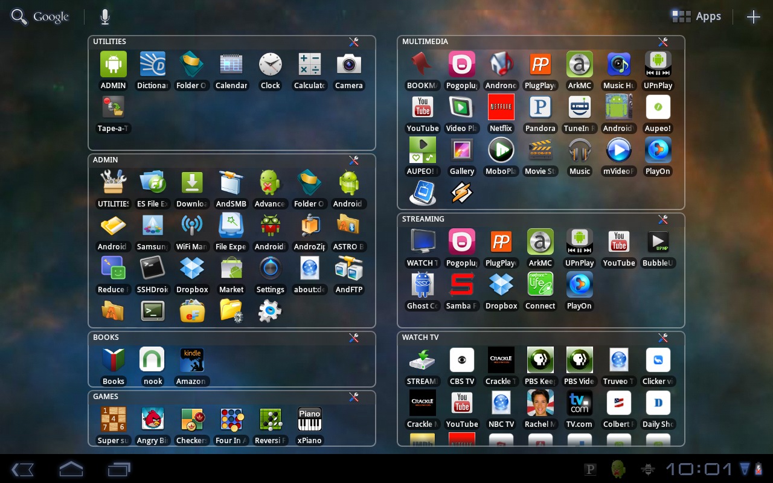This screenshot has width=773, height=483.
Task: Open Music Hub in MULTIMEDIA
Action: pos(619,71)
